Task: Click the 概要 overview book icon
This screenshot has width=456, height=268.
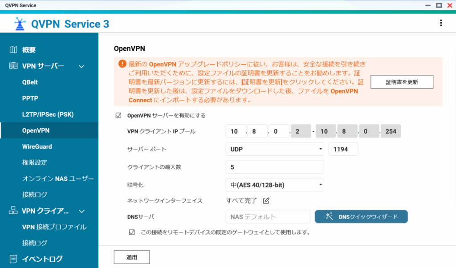Action: (13, 50)
